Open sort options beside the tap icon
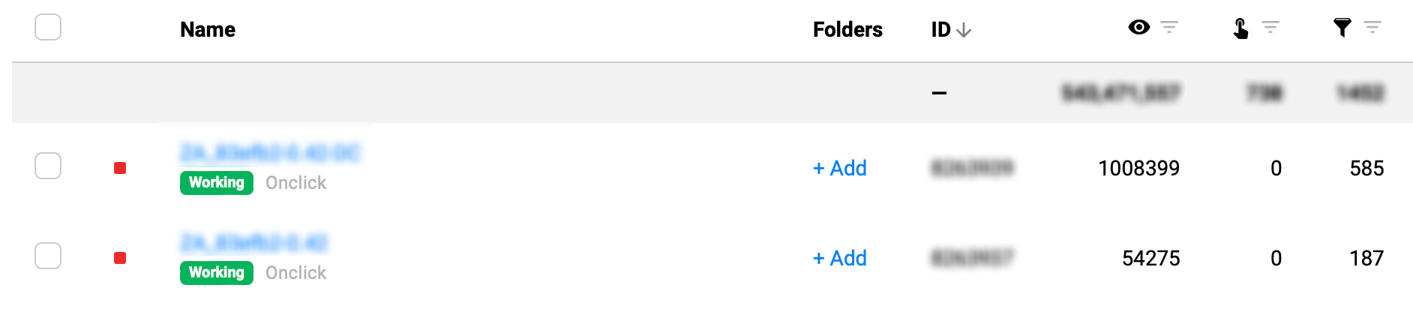The height and width of the screenshot is (309, 1413). [1270, 28]
